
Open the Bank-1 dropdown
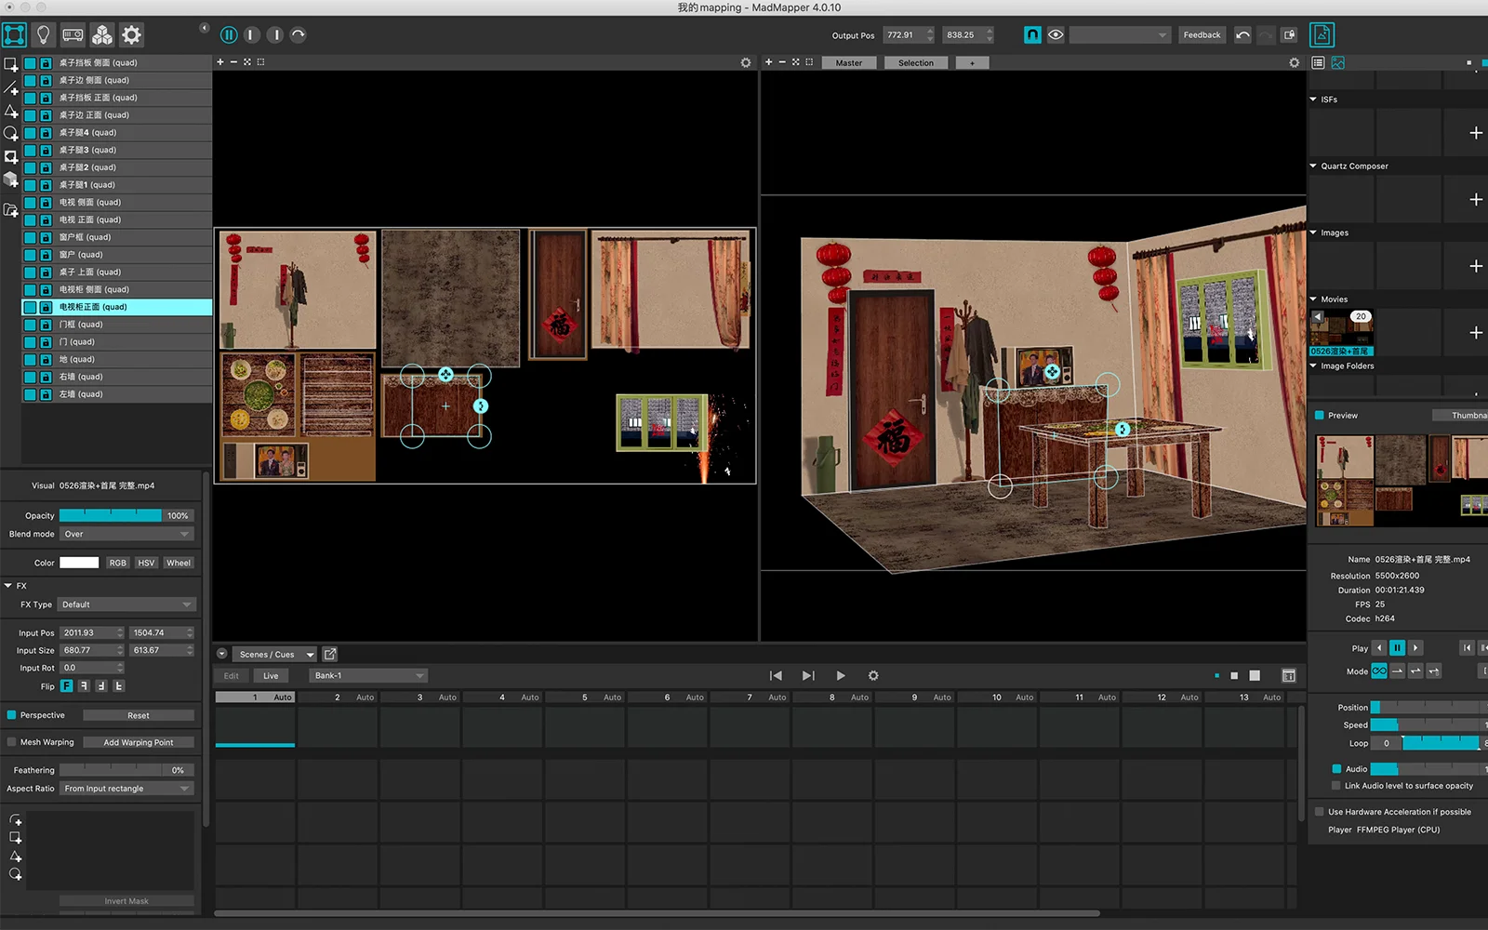point(368,676)
